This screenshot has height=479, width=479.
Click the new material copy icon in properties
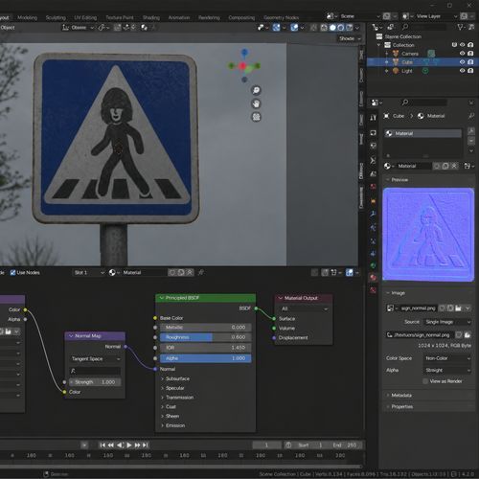tap(445, 166)
